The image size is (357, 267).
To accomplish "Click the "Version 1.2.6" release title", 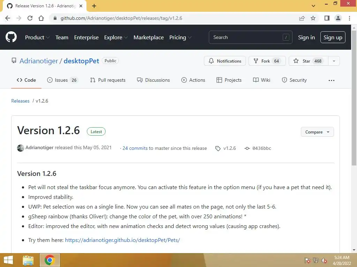I will (x=48, y=131).
